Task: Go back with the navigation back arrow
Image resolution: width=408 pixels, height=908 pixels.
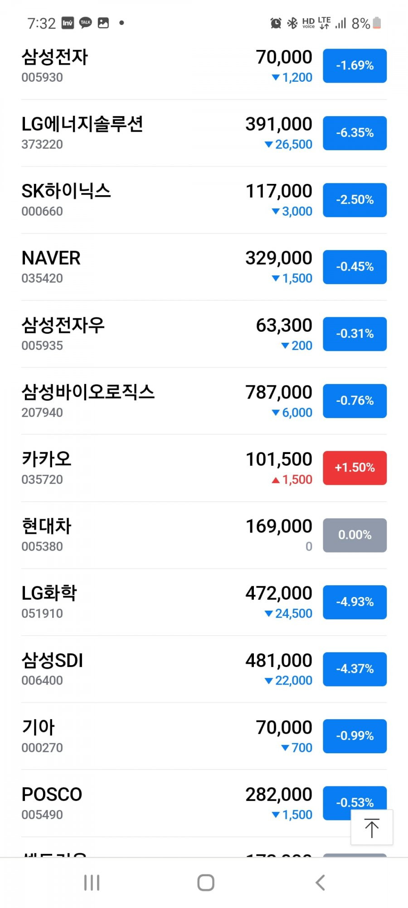Action: [320, 883]
